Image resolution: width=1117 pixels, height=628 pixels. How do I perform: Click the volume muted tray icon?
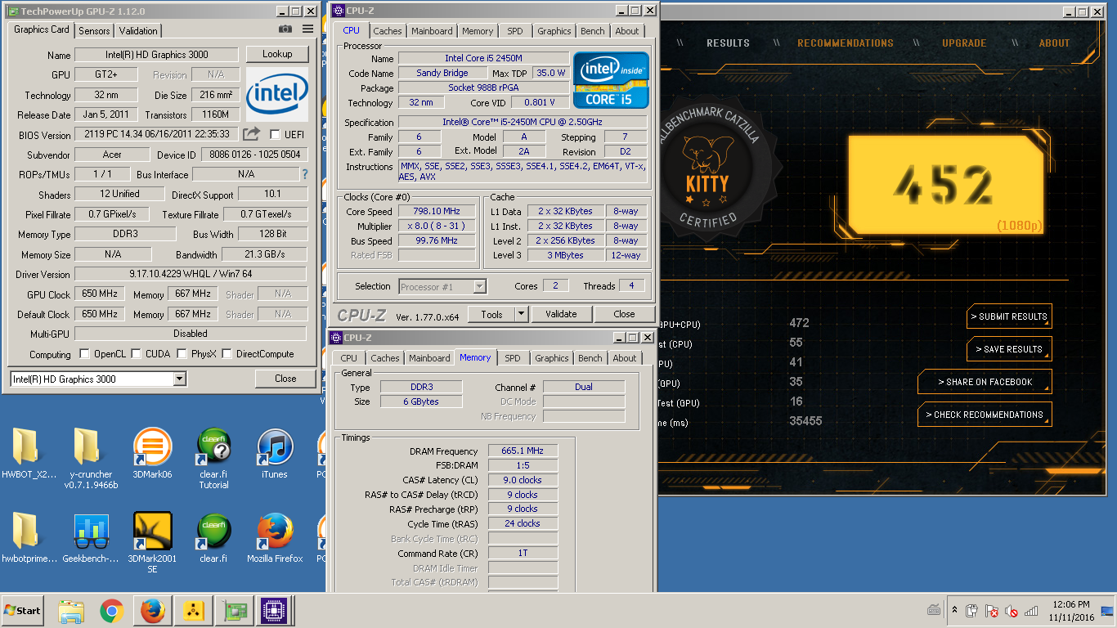pyautogui.click(x=1011, y=611)
